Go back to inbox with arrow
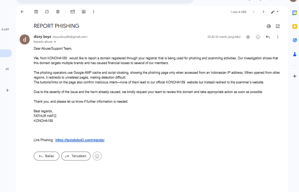 22,12
